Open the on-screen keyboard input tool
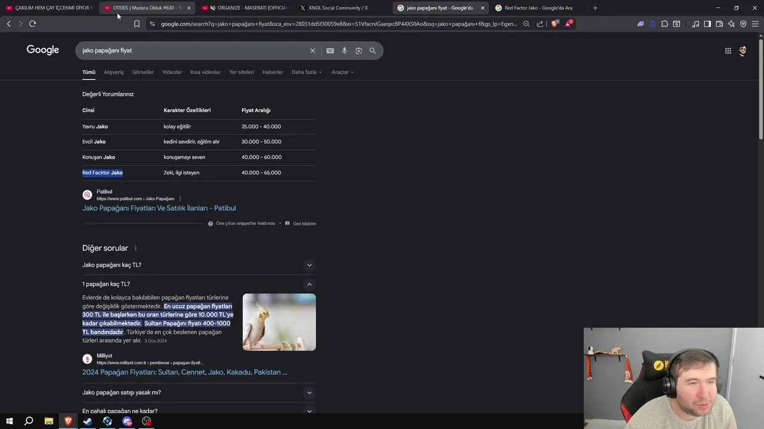Screen dimensions: 764x429 click(x=330, y=51)
